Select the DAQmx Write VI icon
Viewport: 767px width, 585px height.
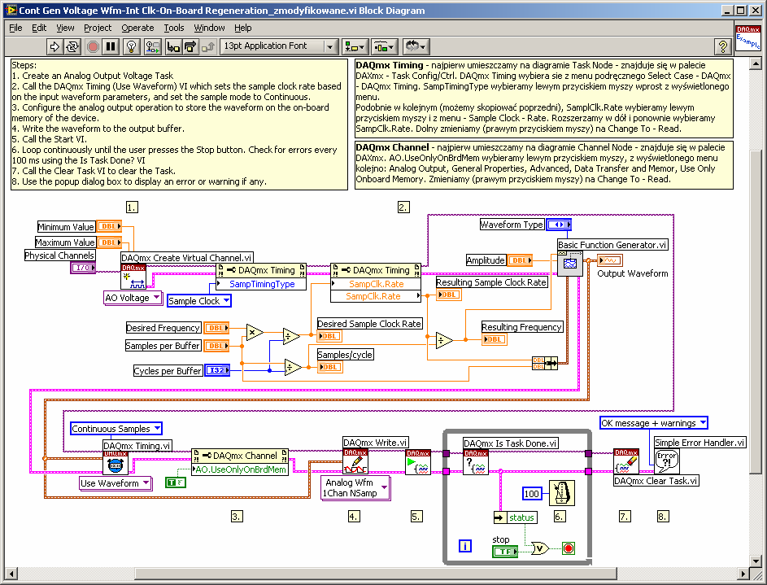355,462
